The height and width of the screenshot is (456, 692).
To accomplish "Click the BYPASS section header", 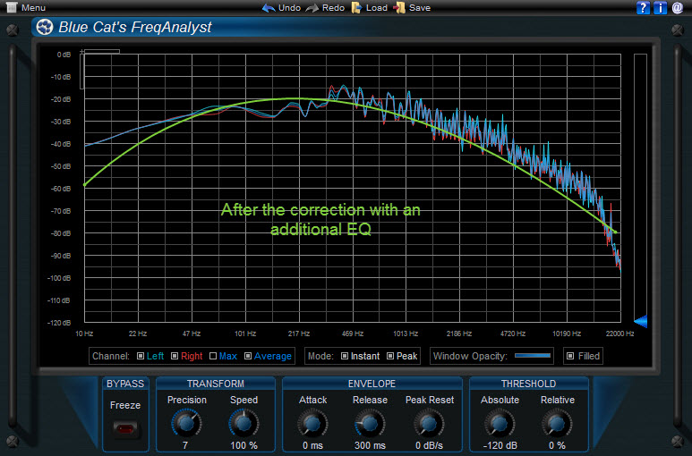I will [x=125, y=384].
